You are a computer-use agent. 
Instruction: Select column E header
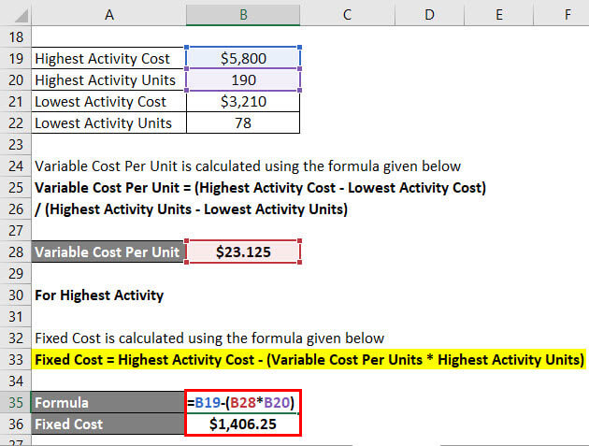pyautogui.click(x=499, y=15)
